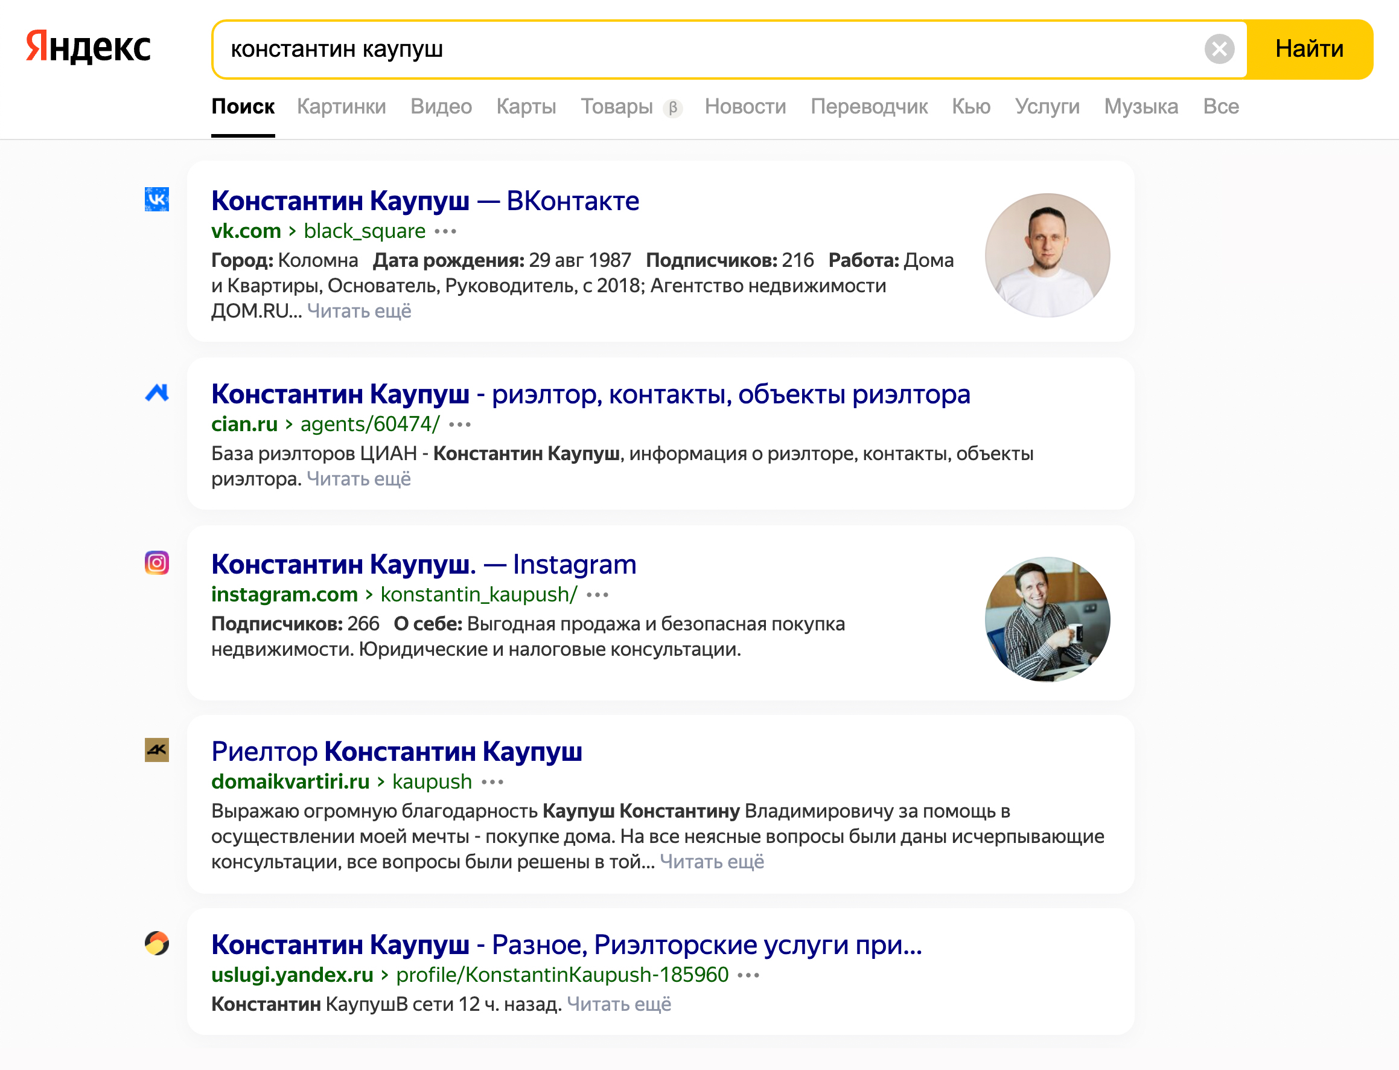
Task: Click the Instagram favicon icon
Action: [156, 563]
